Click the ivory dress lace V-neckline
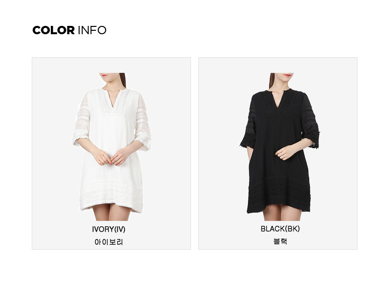Screen dimensions: 381x284 pos(114,101)
